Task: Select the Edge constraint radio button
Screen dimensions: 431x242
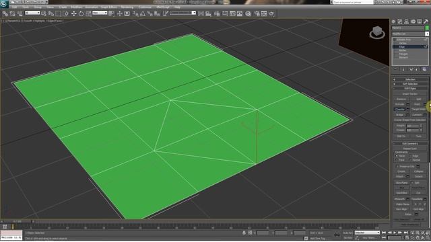Action: (x=410, y=156)
